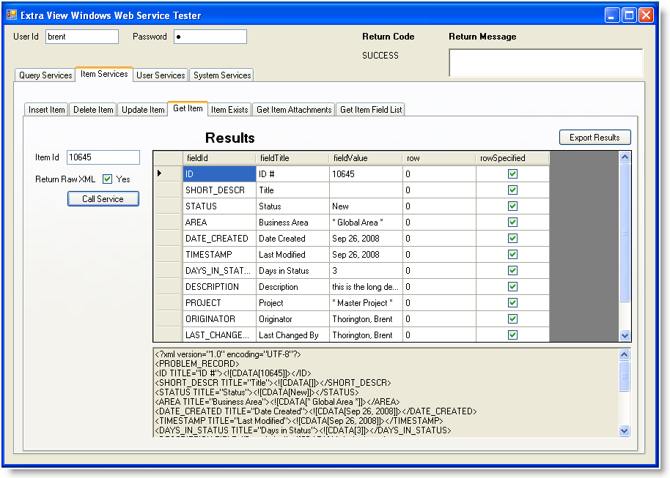The image size is (670, 478).
Task: Select the ORIGINATOR fieldId cell
Action: [219, 319]
